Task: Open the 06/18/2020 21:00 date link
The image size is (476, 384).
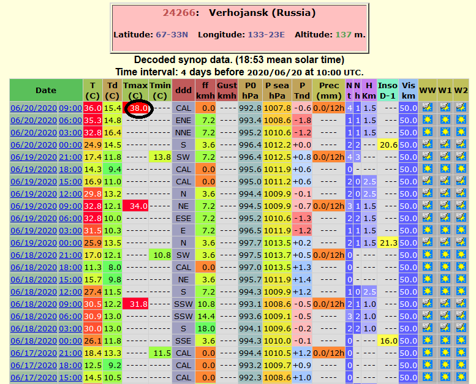Action: (46, 255)
